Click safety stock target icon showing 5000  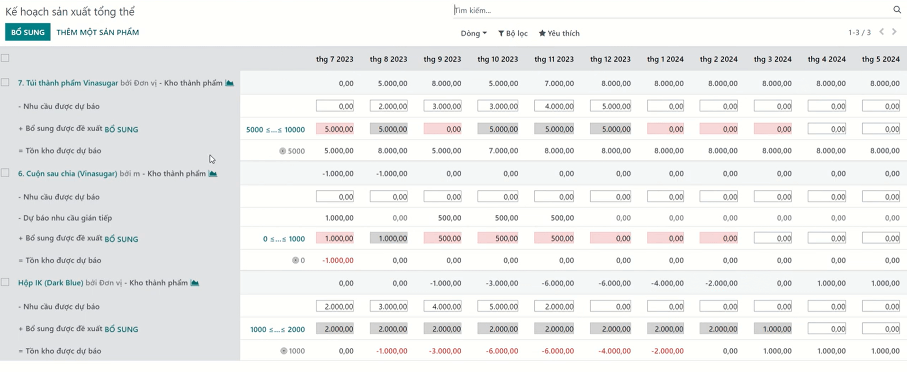click(x=283, y=151)
